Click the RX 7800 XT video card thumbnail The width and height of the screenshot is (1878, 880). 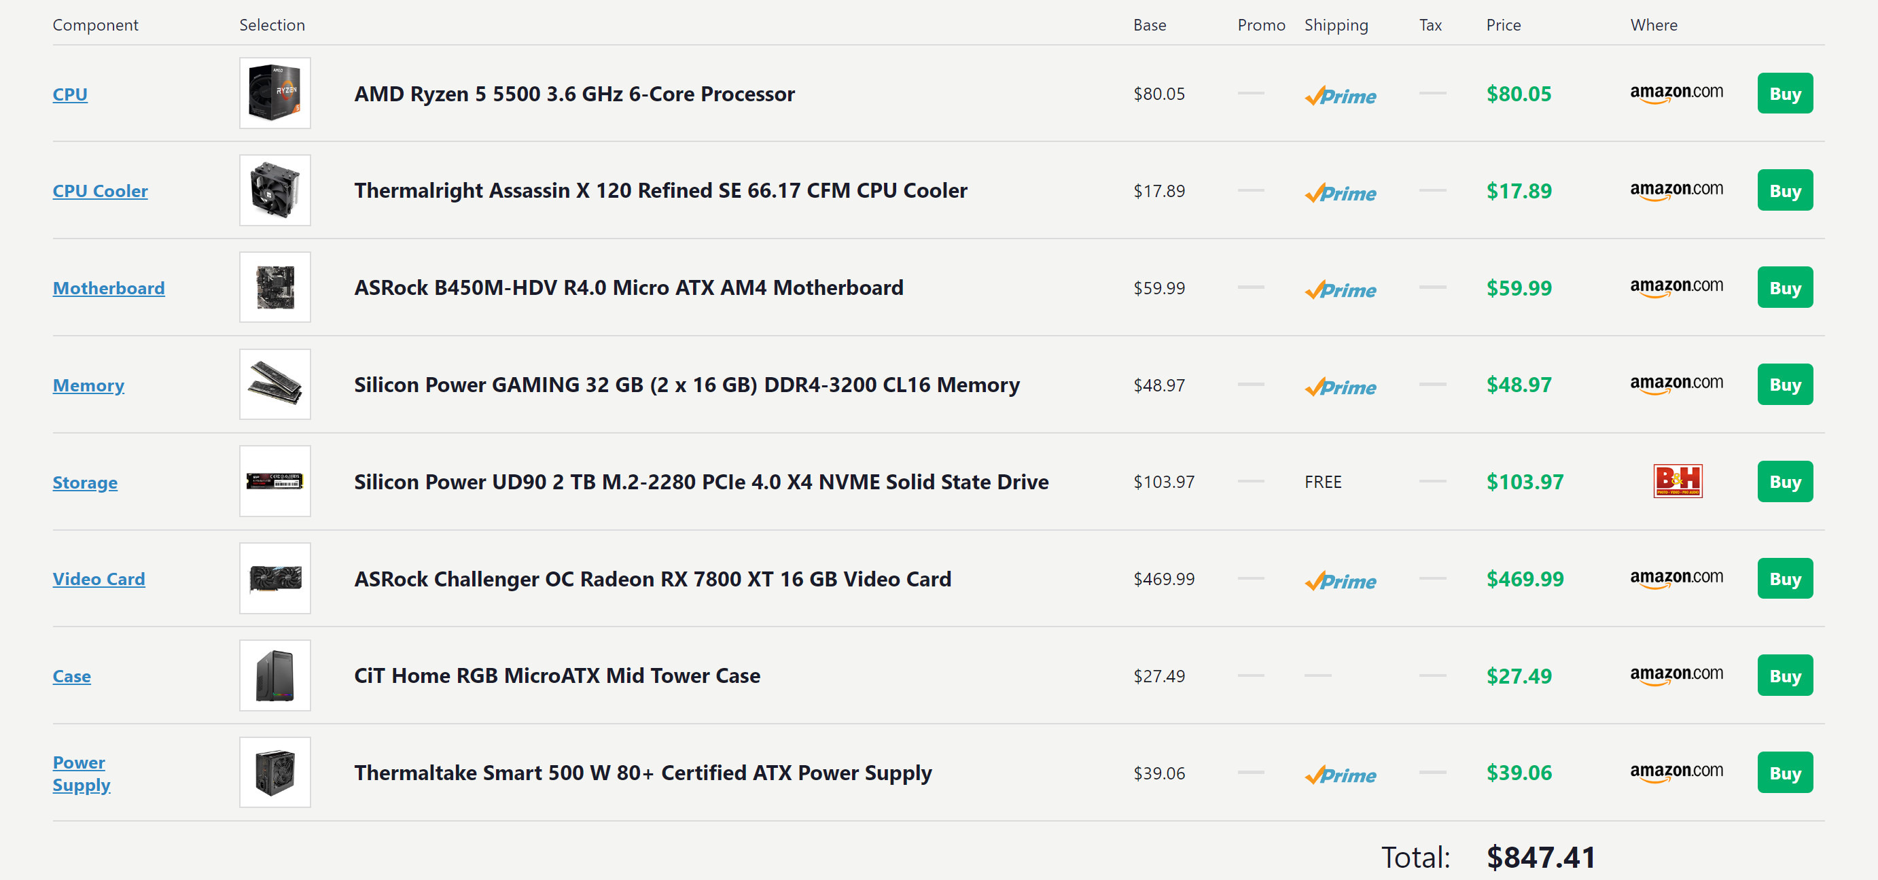click(275, 578)
